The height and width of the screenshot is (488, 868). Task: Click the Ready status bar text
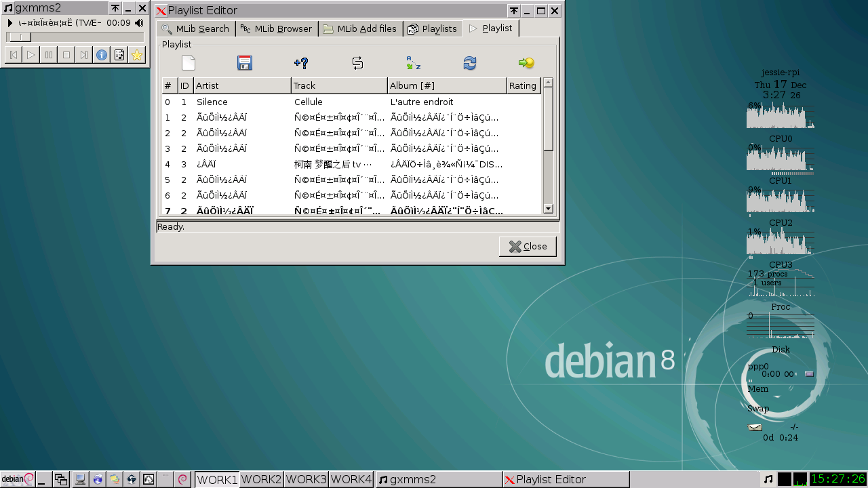pyautogui.click(x=171, y=226)
